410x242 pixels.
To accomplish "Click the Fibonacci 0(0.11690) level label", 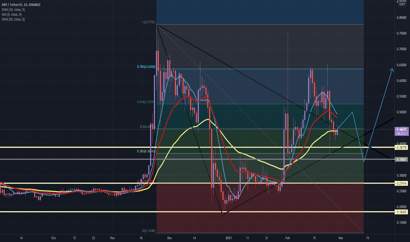I will click(x=149, y=231).
